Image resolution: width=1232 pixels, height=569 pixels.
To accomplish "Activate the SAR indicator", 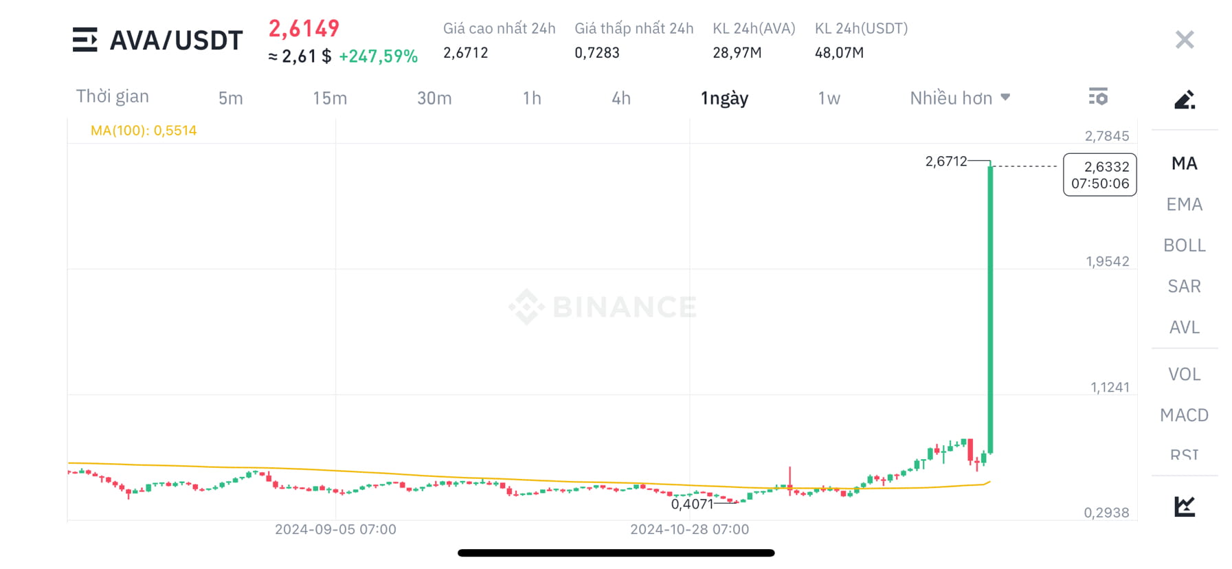I will [1184, 286].
